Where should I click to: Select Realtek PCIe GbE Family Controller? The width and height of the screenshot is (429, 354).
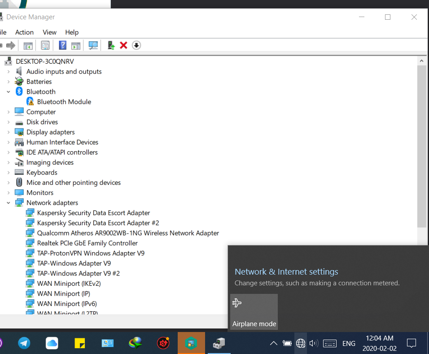tap(87, 243)
